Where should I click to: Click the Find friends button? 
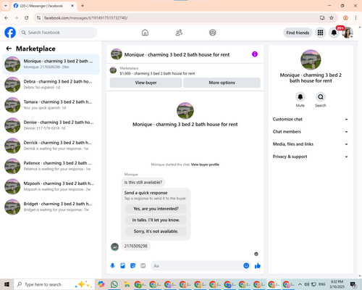tap(298, 33)
